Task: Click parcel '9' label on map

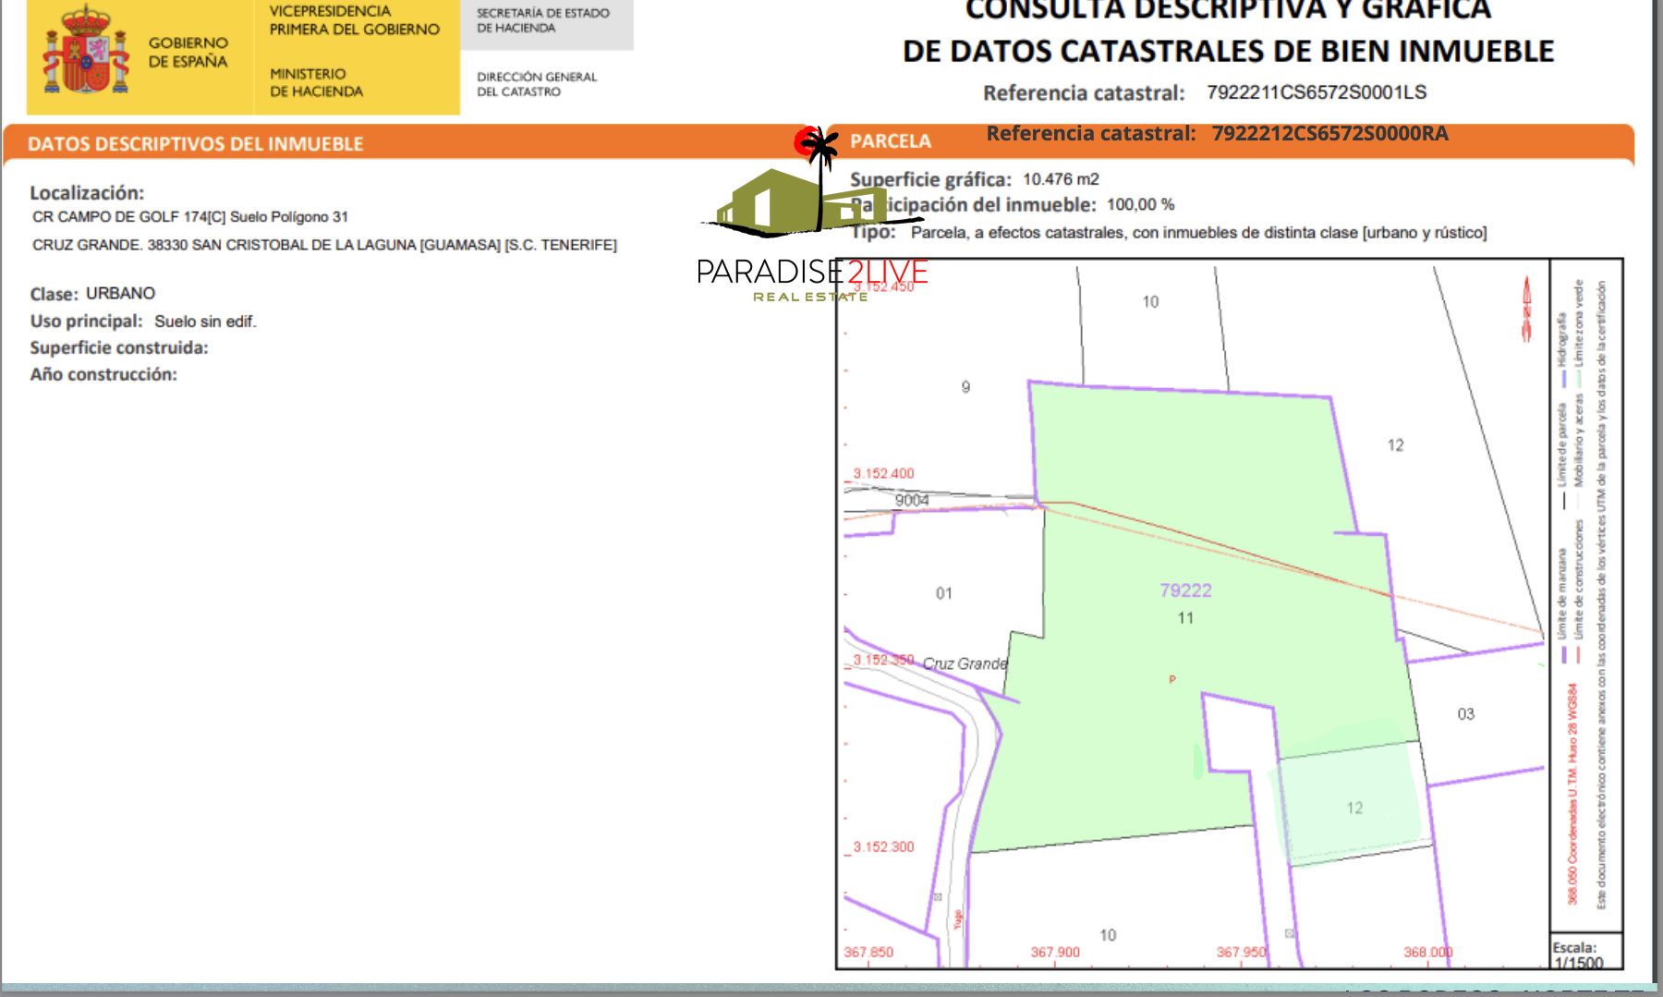Action: click(965, 387)
